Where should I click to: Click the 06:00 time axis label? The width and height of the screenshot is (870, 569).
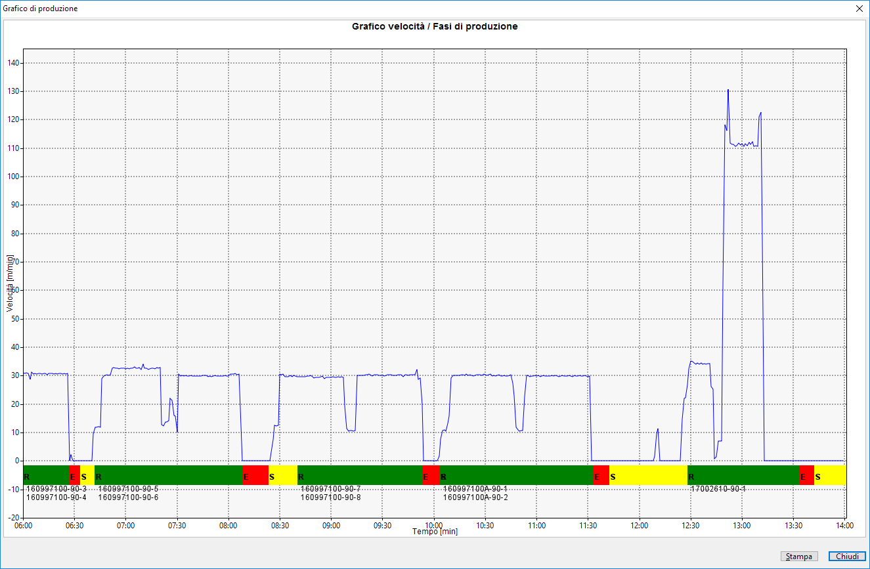click(x=23, y=526)
